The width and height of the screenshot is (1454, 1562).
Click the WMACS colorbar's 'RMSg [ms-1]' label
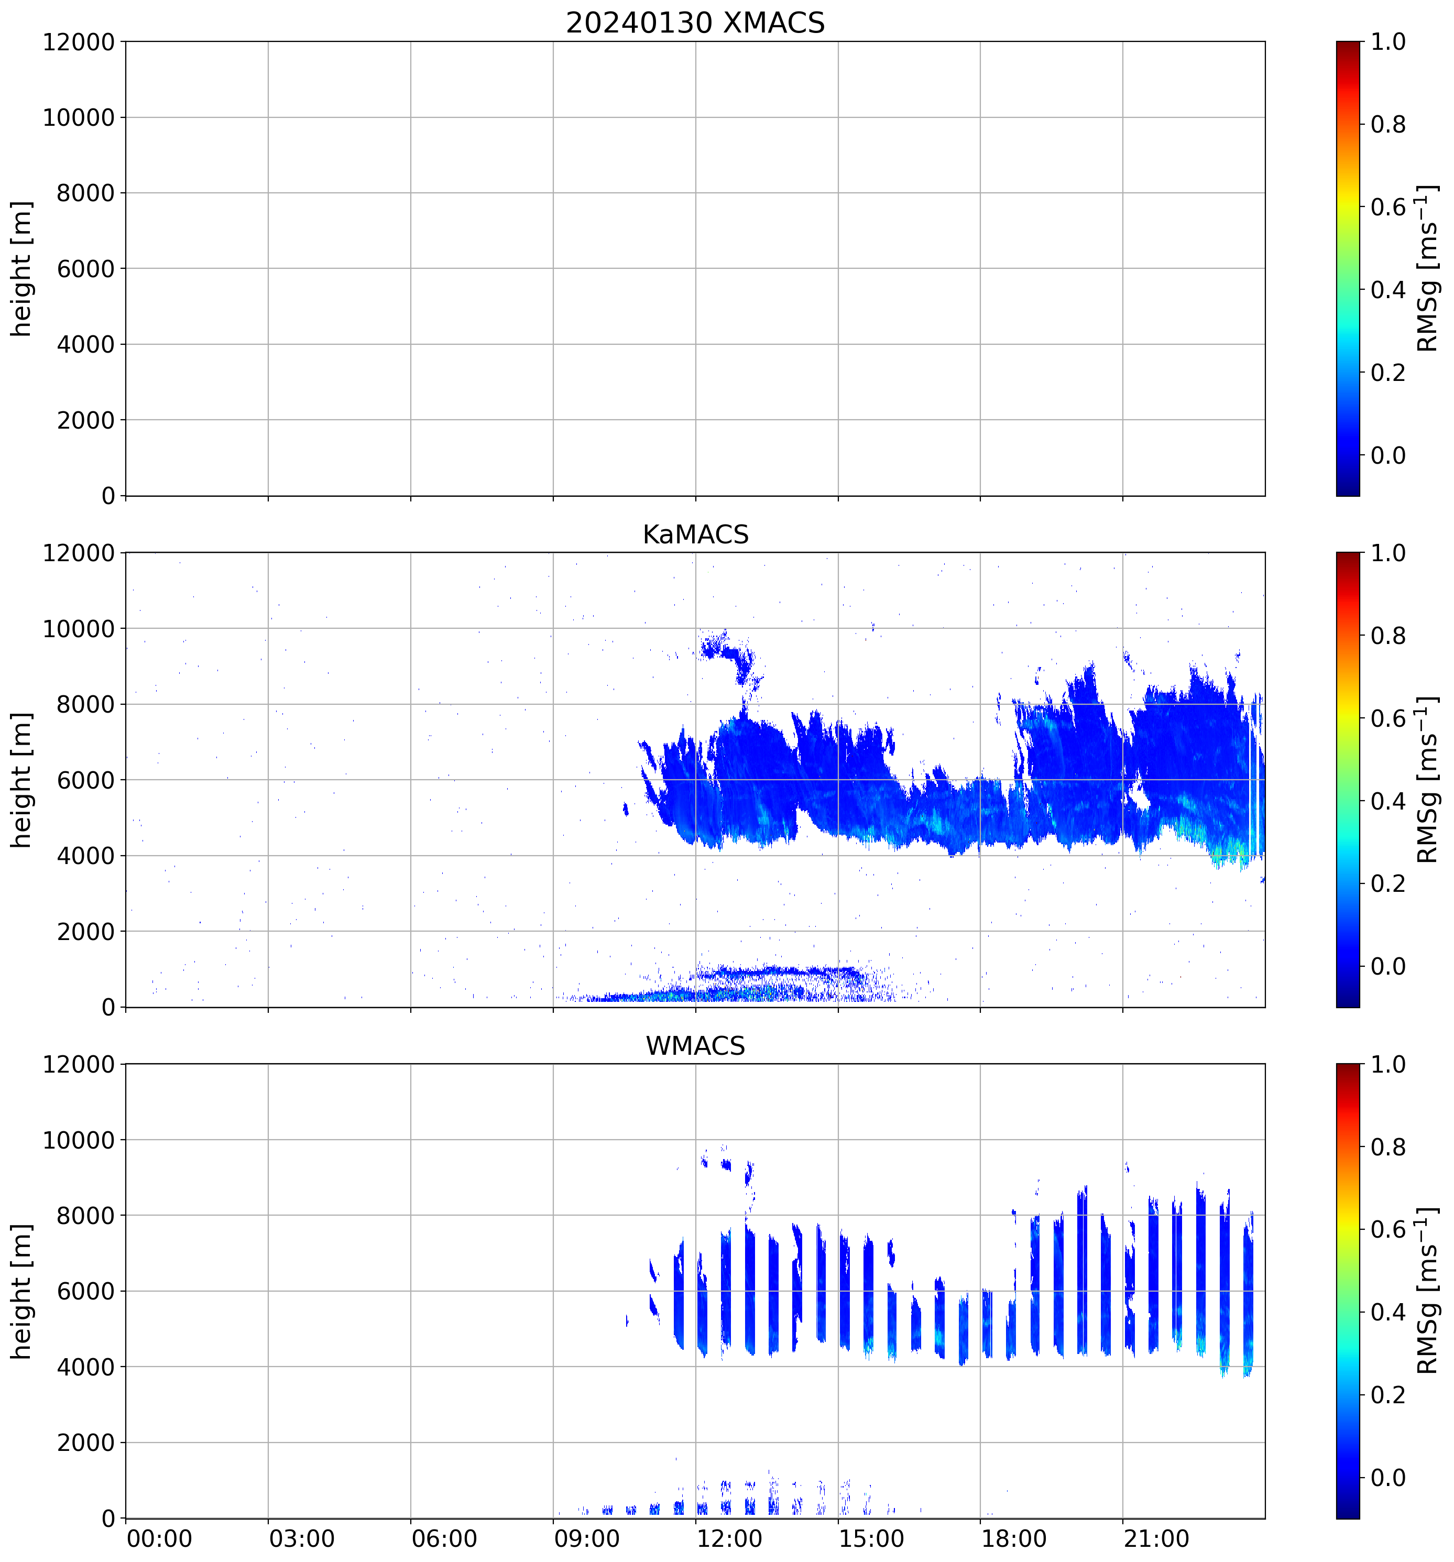1427,1291
